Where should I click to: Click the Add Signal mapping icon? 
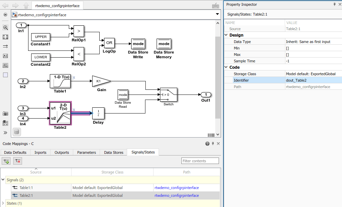coord(6,161)
